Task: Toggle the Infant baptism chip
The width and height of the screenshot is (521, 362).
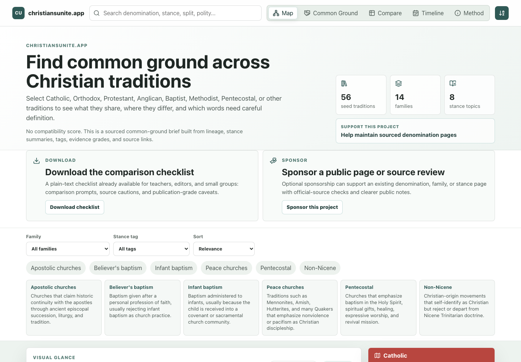Action: tap(174, 268)
